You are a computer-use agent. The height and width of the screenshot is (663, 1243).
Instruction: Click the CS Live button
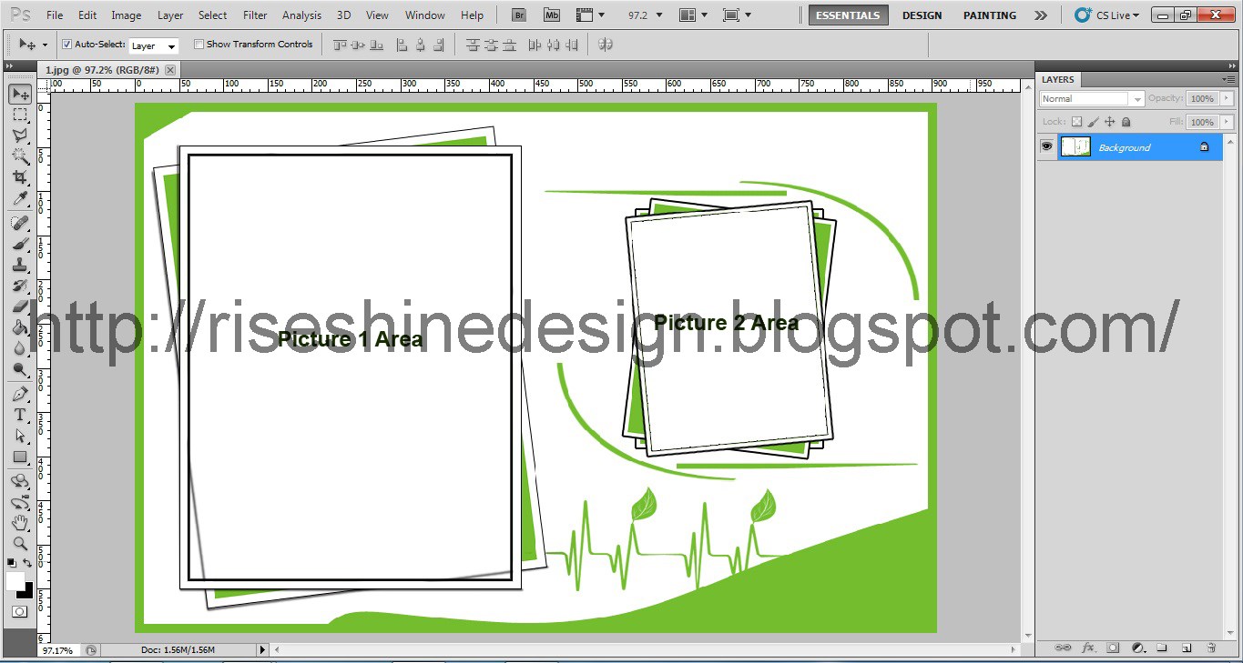point(1105,15)
